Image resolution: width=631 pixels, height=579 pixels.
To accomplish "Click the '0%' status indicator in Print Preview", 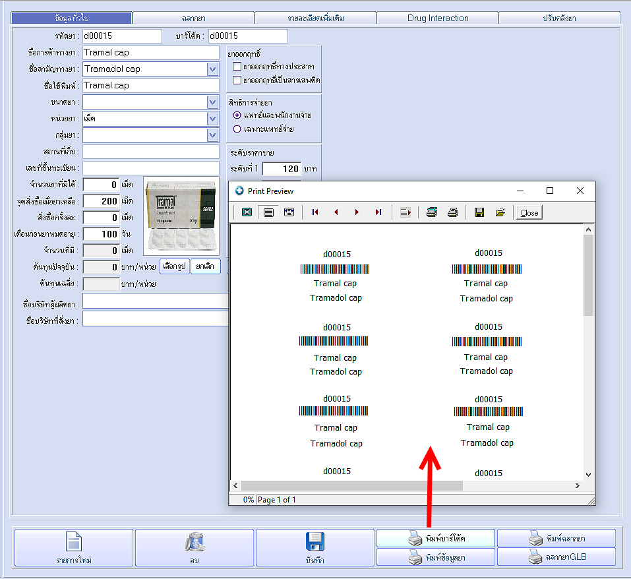I will coord(249,500).
